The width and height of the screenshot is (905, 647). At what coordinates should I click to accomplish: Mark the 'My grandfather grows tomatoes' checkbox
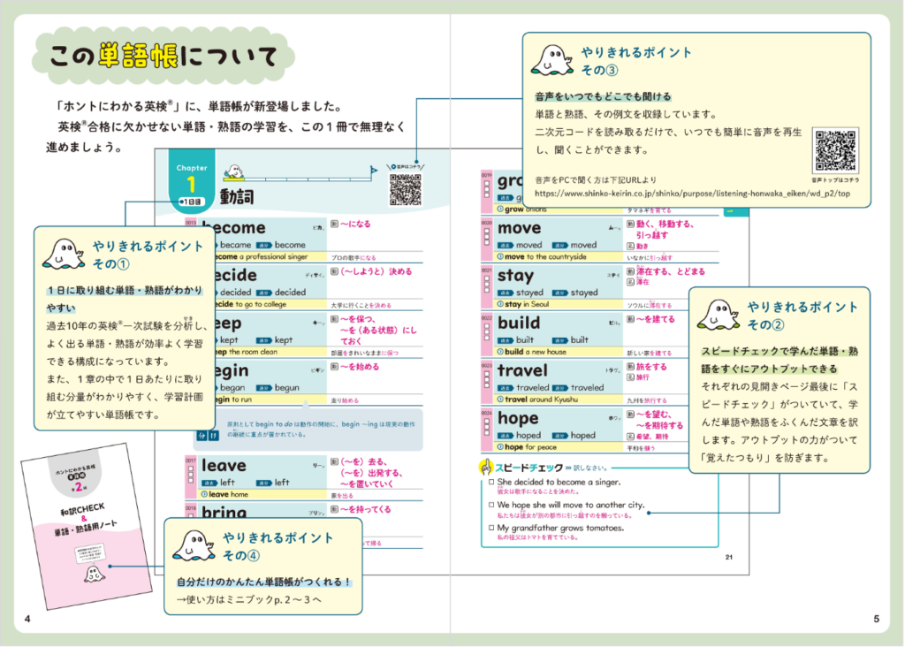pos(491,529)
